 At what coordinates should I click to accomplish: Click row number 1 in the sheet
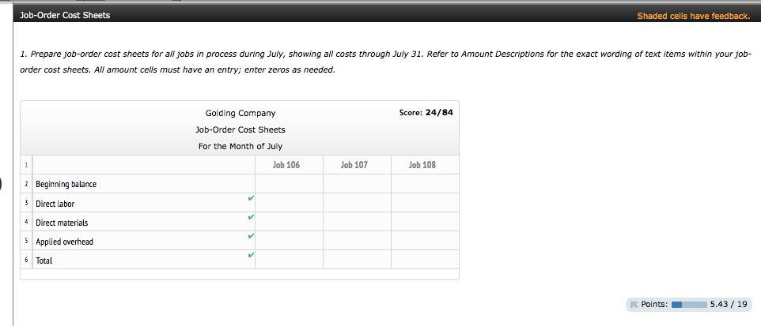point(26,165)
